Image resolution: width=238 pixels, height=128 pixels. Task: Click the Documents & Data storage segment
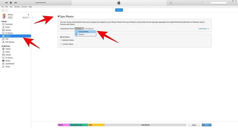point(79,125)
